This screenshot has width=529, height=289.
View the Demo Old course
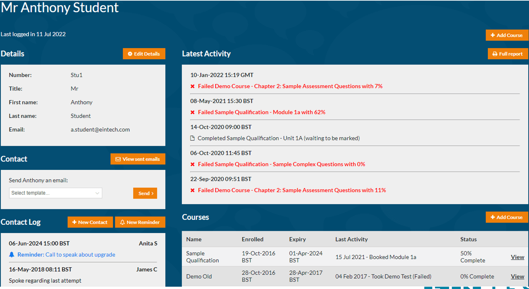(517, 276)
